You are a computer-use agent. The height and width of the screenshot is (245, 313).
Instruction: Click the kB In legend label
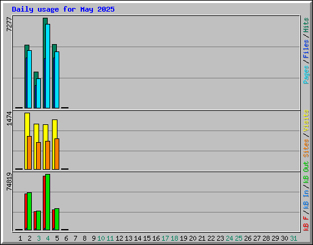tap(306, 199)
